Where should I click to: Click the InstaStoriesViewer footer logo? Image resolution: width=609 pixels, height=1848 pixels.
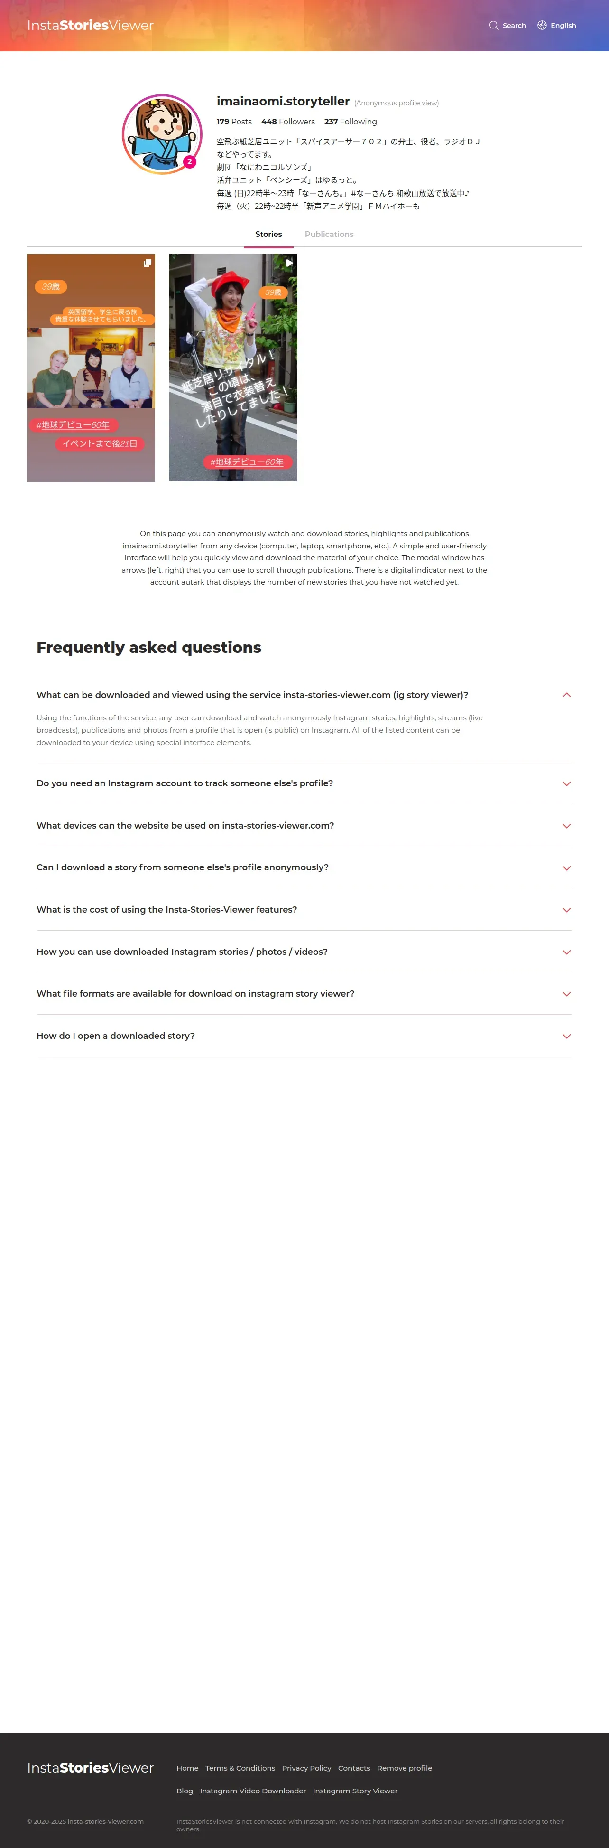90,1767
